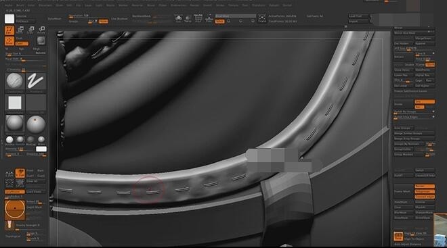Click the Mirror And Weld button
Image resolution: width=447 pixels, height=248 pixels.
tap(414, 33)
